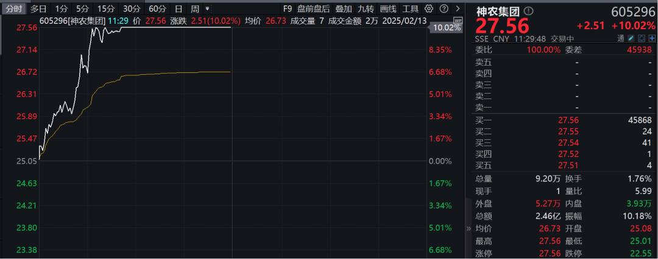Open the 工具 tools menu
This screenshot has height=259, width=658.
tap(410, 9)
